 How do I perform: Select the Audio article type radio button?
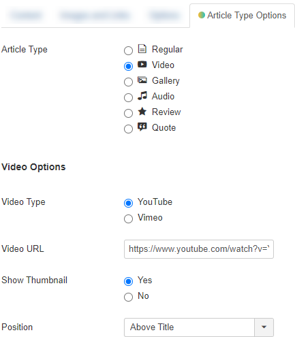(128, 97)
